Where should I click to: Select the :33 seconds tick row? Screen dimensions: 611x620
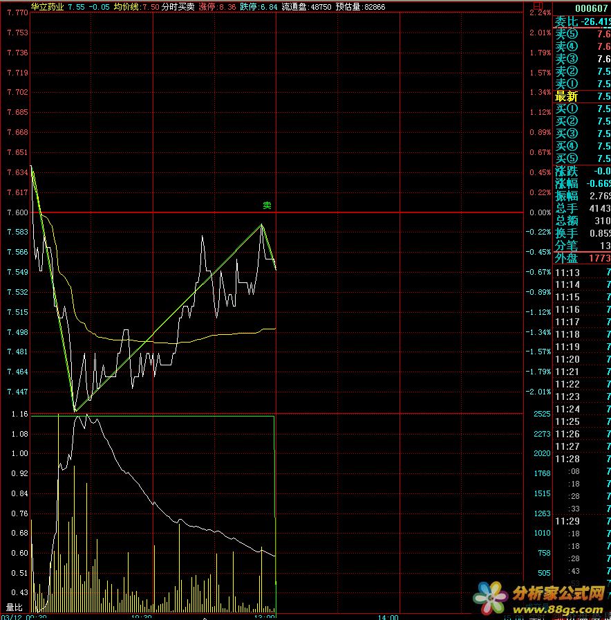582,509
